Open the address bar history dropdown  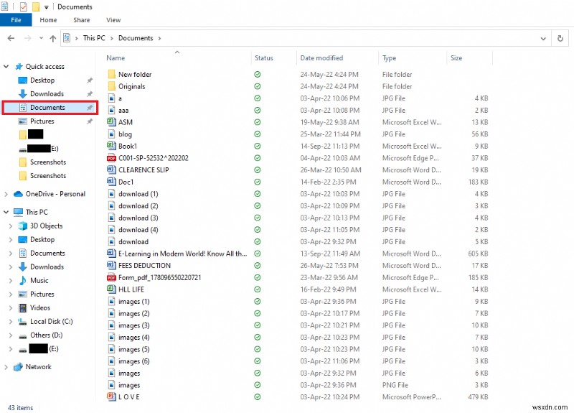[x=543, y=38]
